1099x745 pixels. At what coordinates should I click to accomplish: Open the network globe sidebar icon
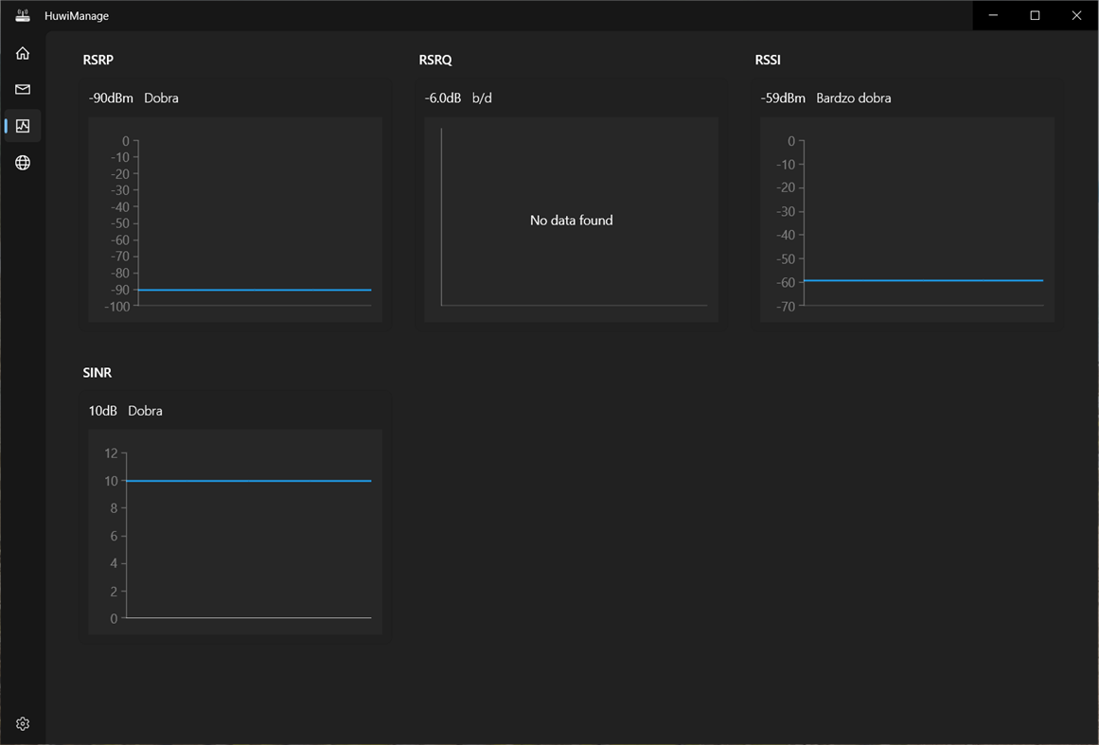[x=23, y=163]
